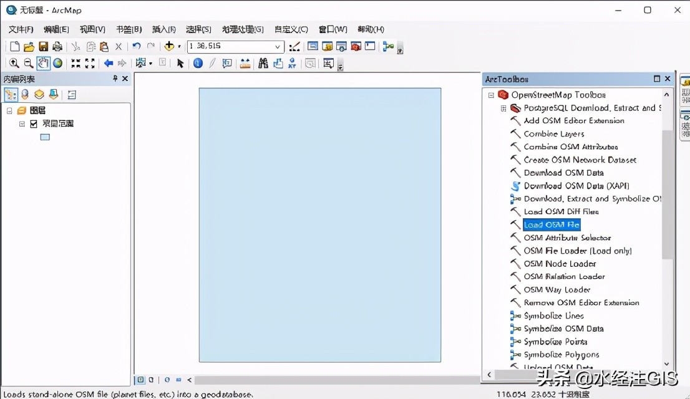Click Fixed Zoom Out arrows icon
This screenshot has width=690, height=399.
point(90,64)
